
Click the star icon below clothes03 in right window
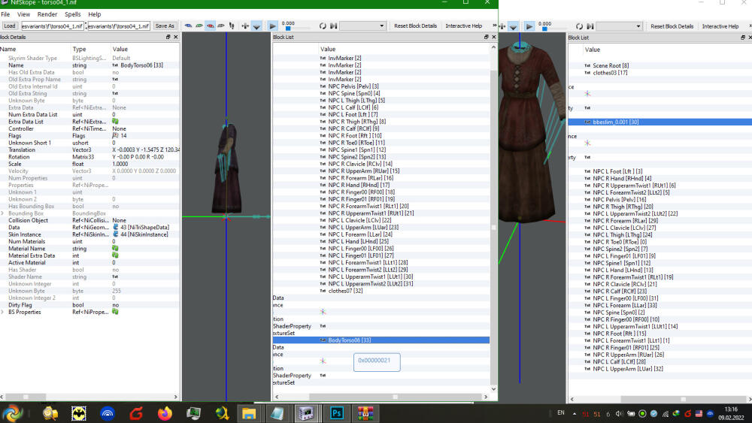tap(587, 94)
